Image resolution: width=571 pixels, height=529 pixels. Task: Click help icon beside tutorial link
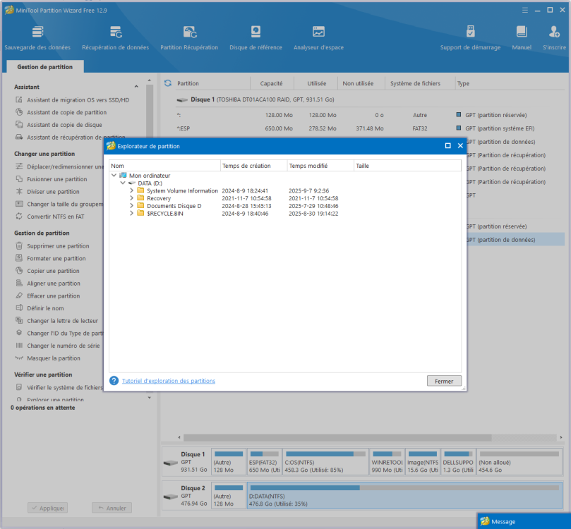pos(114,381)
